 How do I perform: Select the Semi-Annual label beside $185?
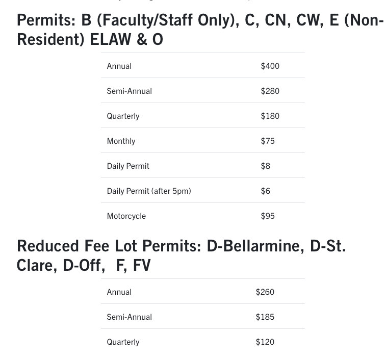click(129, 317)
